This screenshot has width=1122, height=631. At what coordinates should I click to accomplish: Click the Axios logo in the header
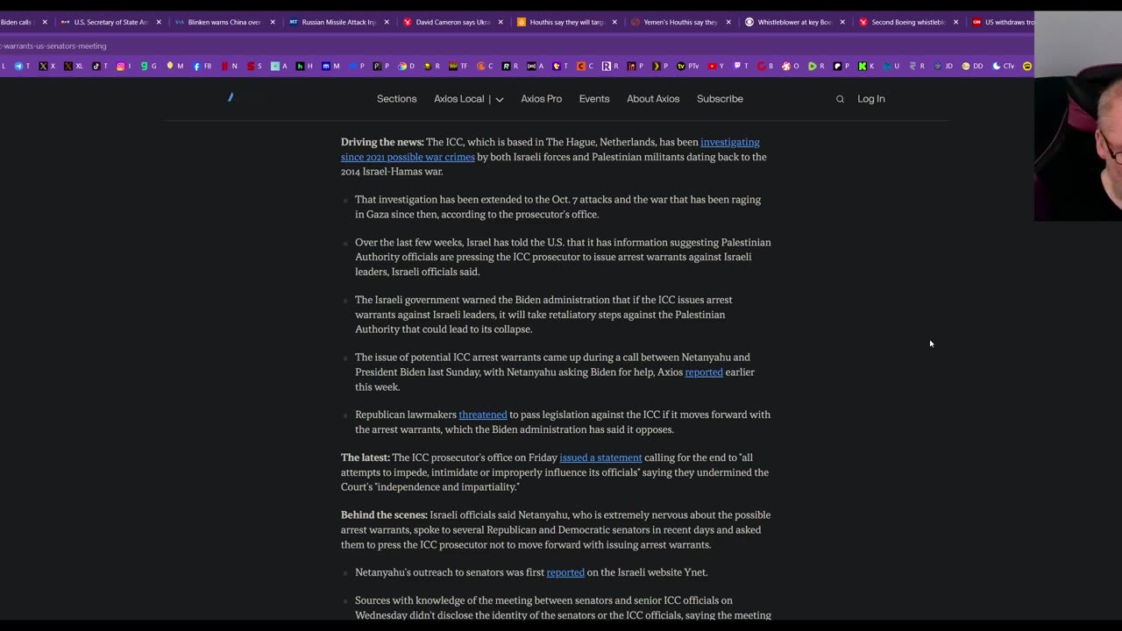tap(231, 97)
